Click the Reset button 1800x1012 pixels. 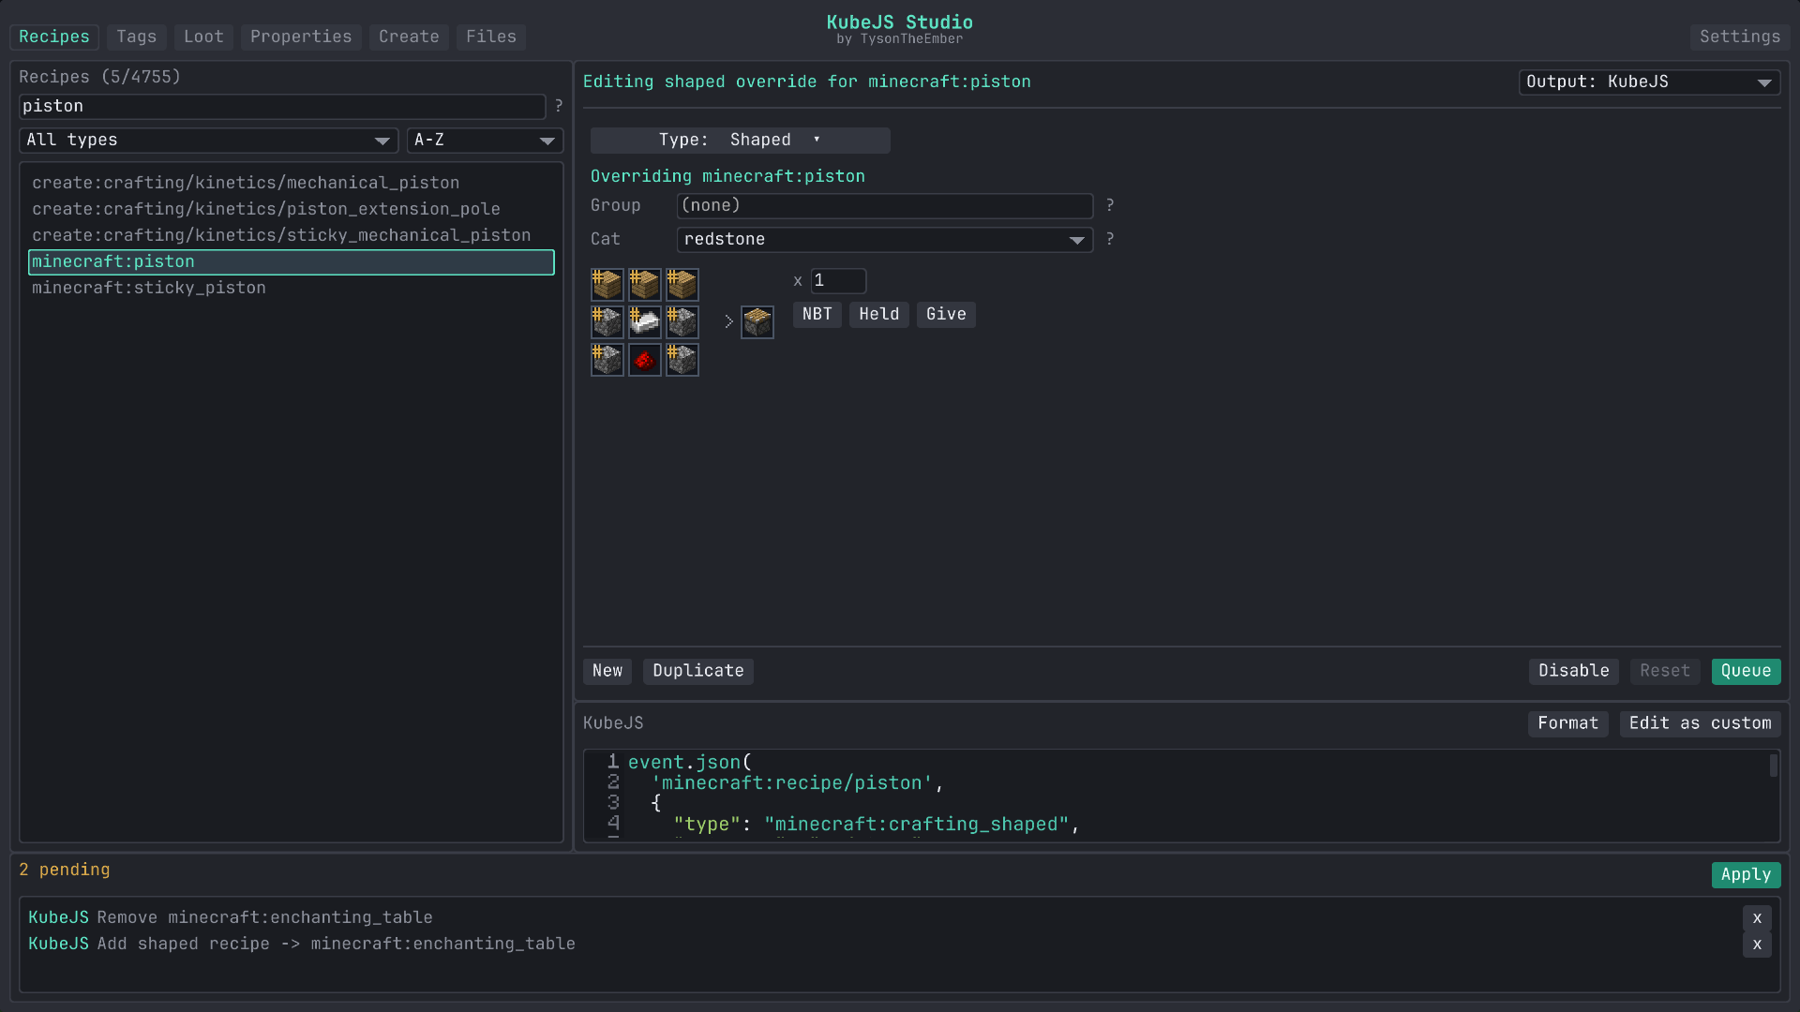point(1665,671)
